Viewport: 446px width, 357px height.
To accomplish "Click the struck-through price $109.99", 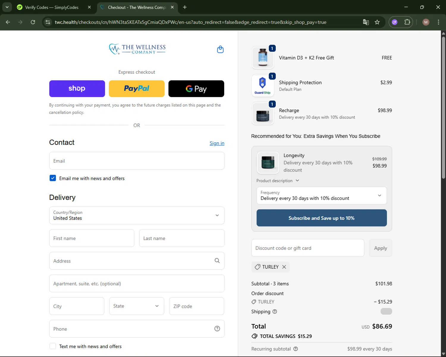I will [x=379, y=159].
